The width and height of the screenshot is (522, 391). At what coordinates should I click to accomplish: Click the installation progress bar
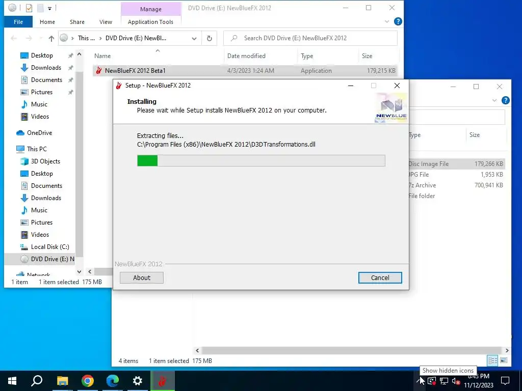(261, 160)
